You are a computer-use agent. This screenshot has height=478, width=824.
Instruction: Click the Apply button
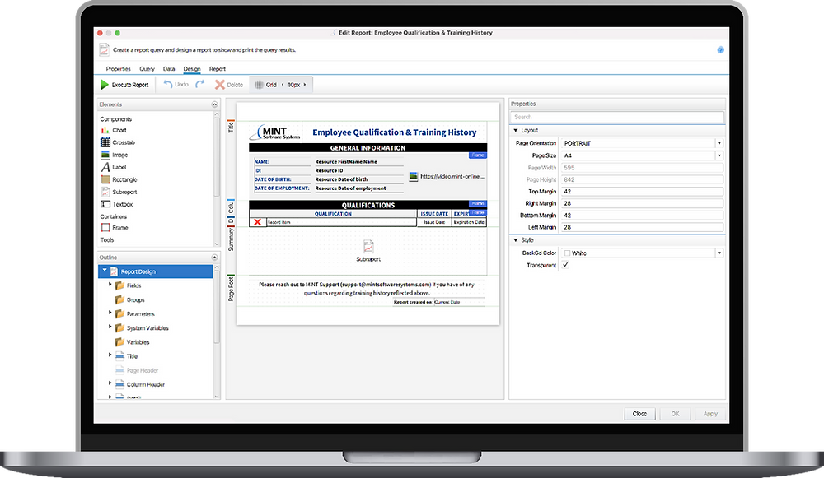(710, 414)
